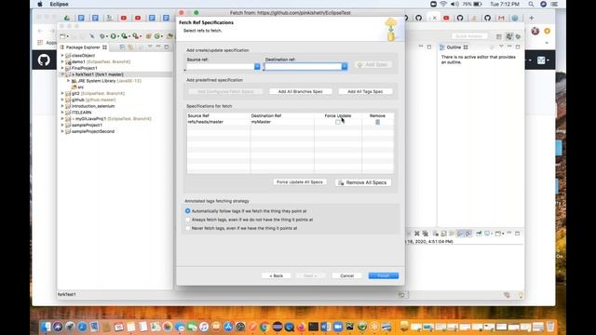Click into the Source ref input field
Viewport: 596px width, 335px height.
pyautogui.click(x=221, y=66)
